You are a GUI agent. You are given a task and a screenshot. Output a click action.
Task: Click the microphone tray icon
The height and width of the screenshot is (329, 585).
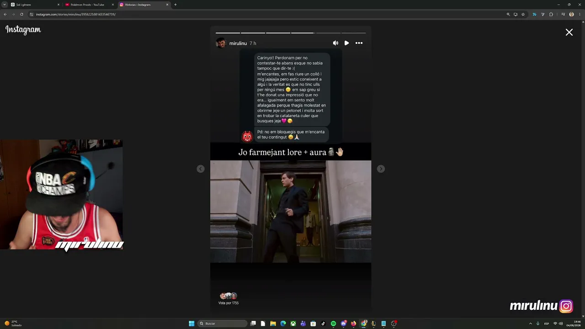pyautogui.click(x=538, y=324)
